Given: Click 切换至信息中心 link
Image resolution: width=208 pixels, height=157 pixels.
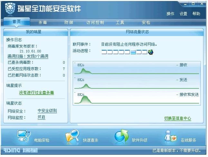Looking at the screenshot, I should (178, 118).
